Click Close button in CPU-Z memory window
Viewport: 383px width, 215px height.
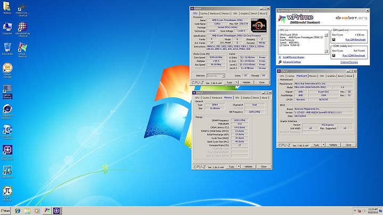(264, 167)
